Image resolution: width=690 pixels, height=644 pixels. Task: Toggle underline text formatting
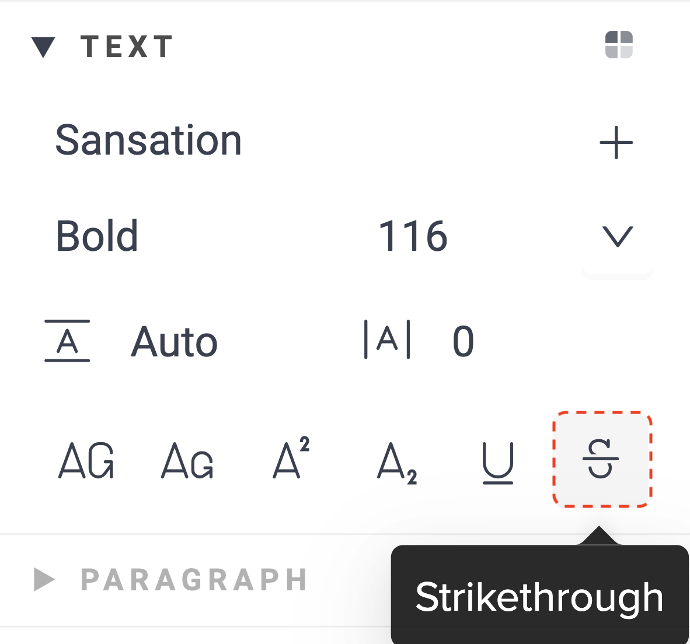click(x=498, y=463)
